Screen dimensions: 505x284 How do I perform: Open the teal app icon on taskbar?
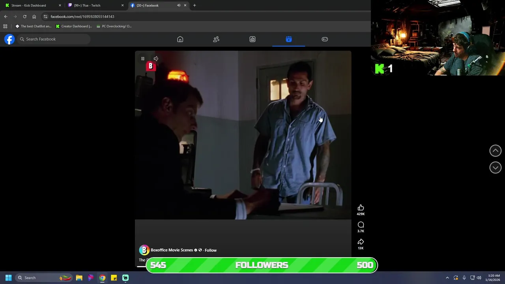pos(125,278)
